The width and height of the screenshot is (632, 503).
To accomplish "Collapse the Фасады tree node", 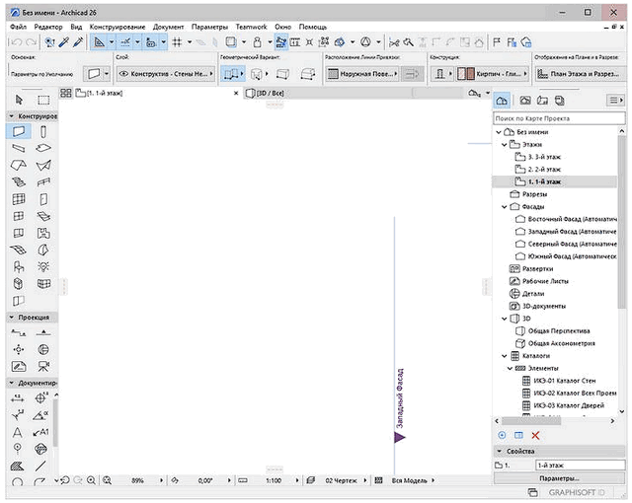I will point(505,207).
